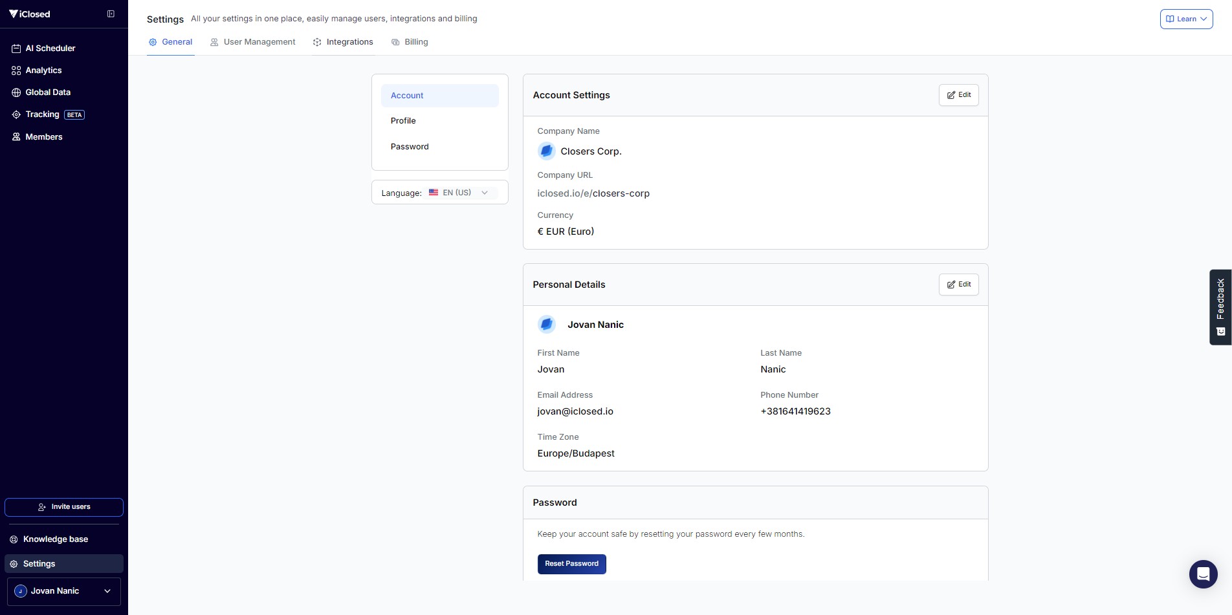Open the Feedback side tab
The height and width of the screenshot is (615, 1232).
tap(1220, 307)
